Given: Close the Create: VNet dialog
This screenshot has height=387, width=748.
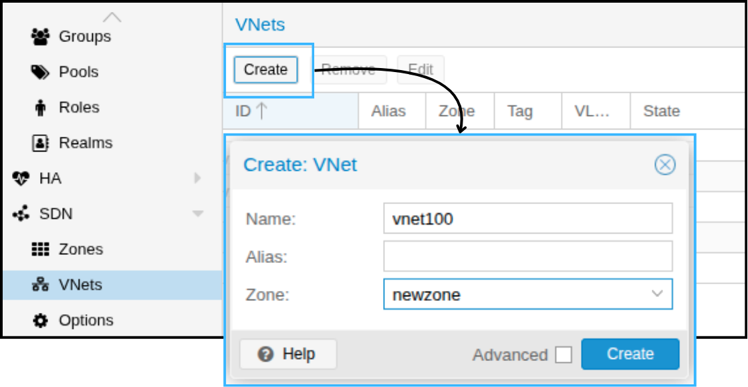Looking at the screenshot, I should coord(664,165).
